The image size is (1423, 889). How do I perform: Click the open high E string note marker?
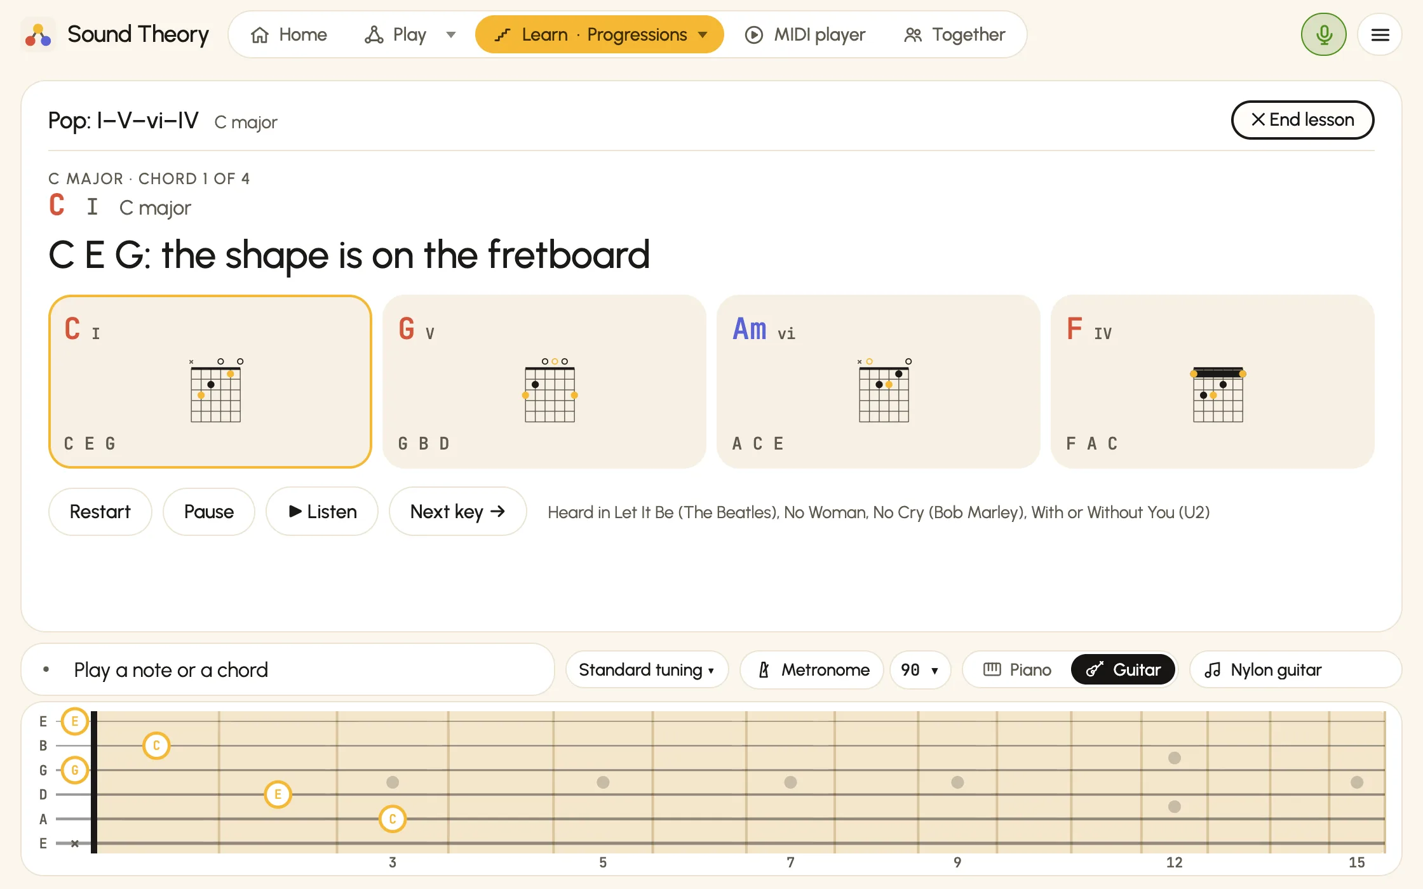75,721
